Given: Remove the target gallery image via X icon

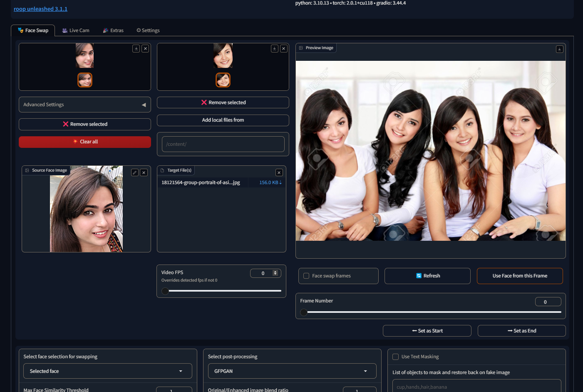Looking at the screenshot, I should point(283,48).
